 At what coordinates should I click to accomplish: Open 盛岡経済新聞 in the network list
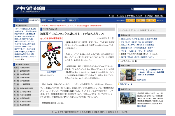pos(25,71)
